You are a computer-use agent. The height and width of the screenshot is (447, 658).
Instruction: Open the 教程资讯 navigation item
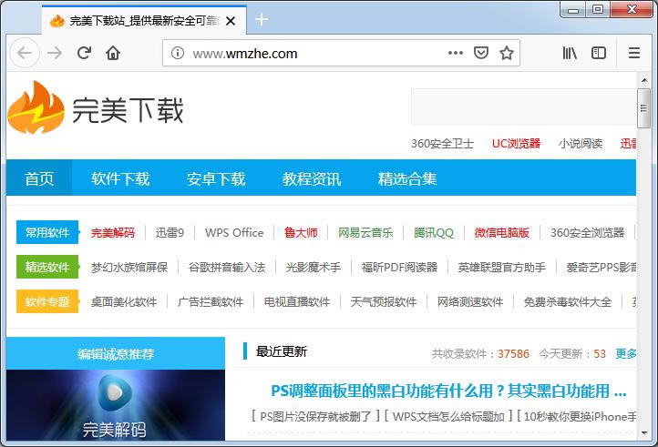[x=312, y=178]
